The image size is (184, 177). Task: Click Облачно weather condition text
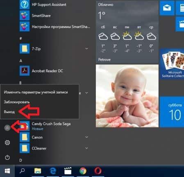106,5
